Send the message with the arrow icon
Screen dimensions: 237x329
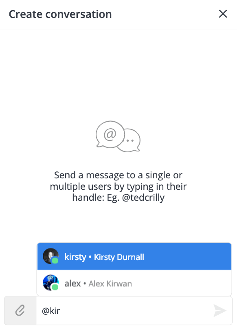(x=220, y=310)
